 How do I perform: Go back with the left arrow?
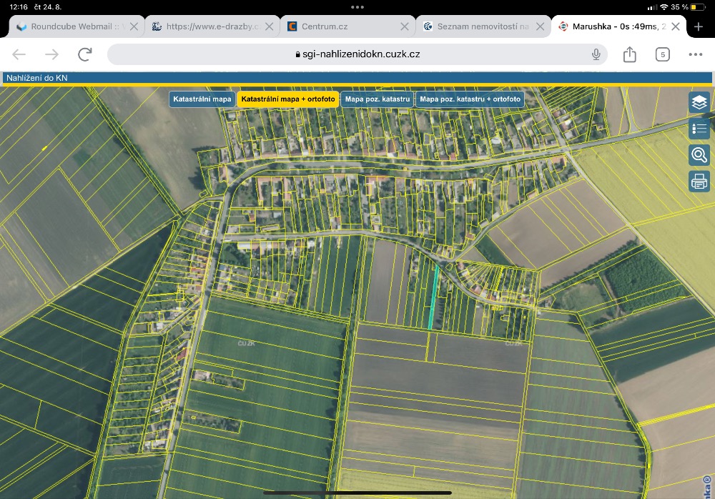(x=19, y=54)
